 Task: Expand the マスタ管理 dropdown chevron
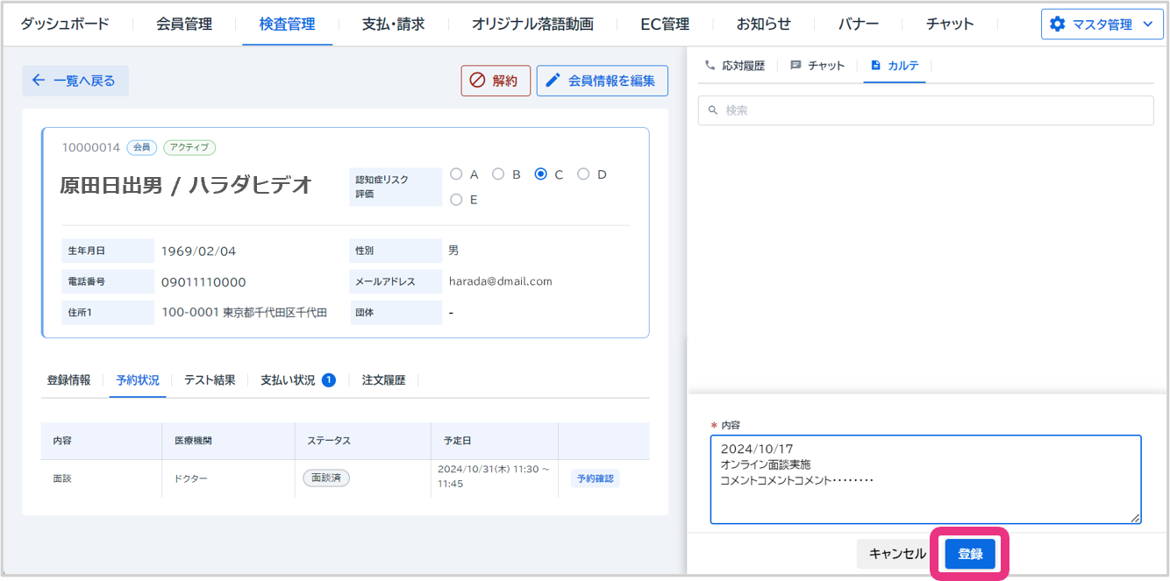click(1147, 25)
